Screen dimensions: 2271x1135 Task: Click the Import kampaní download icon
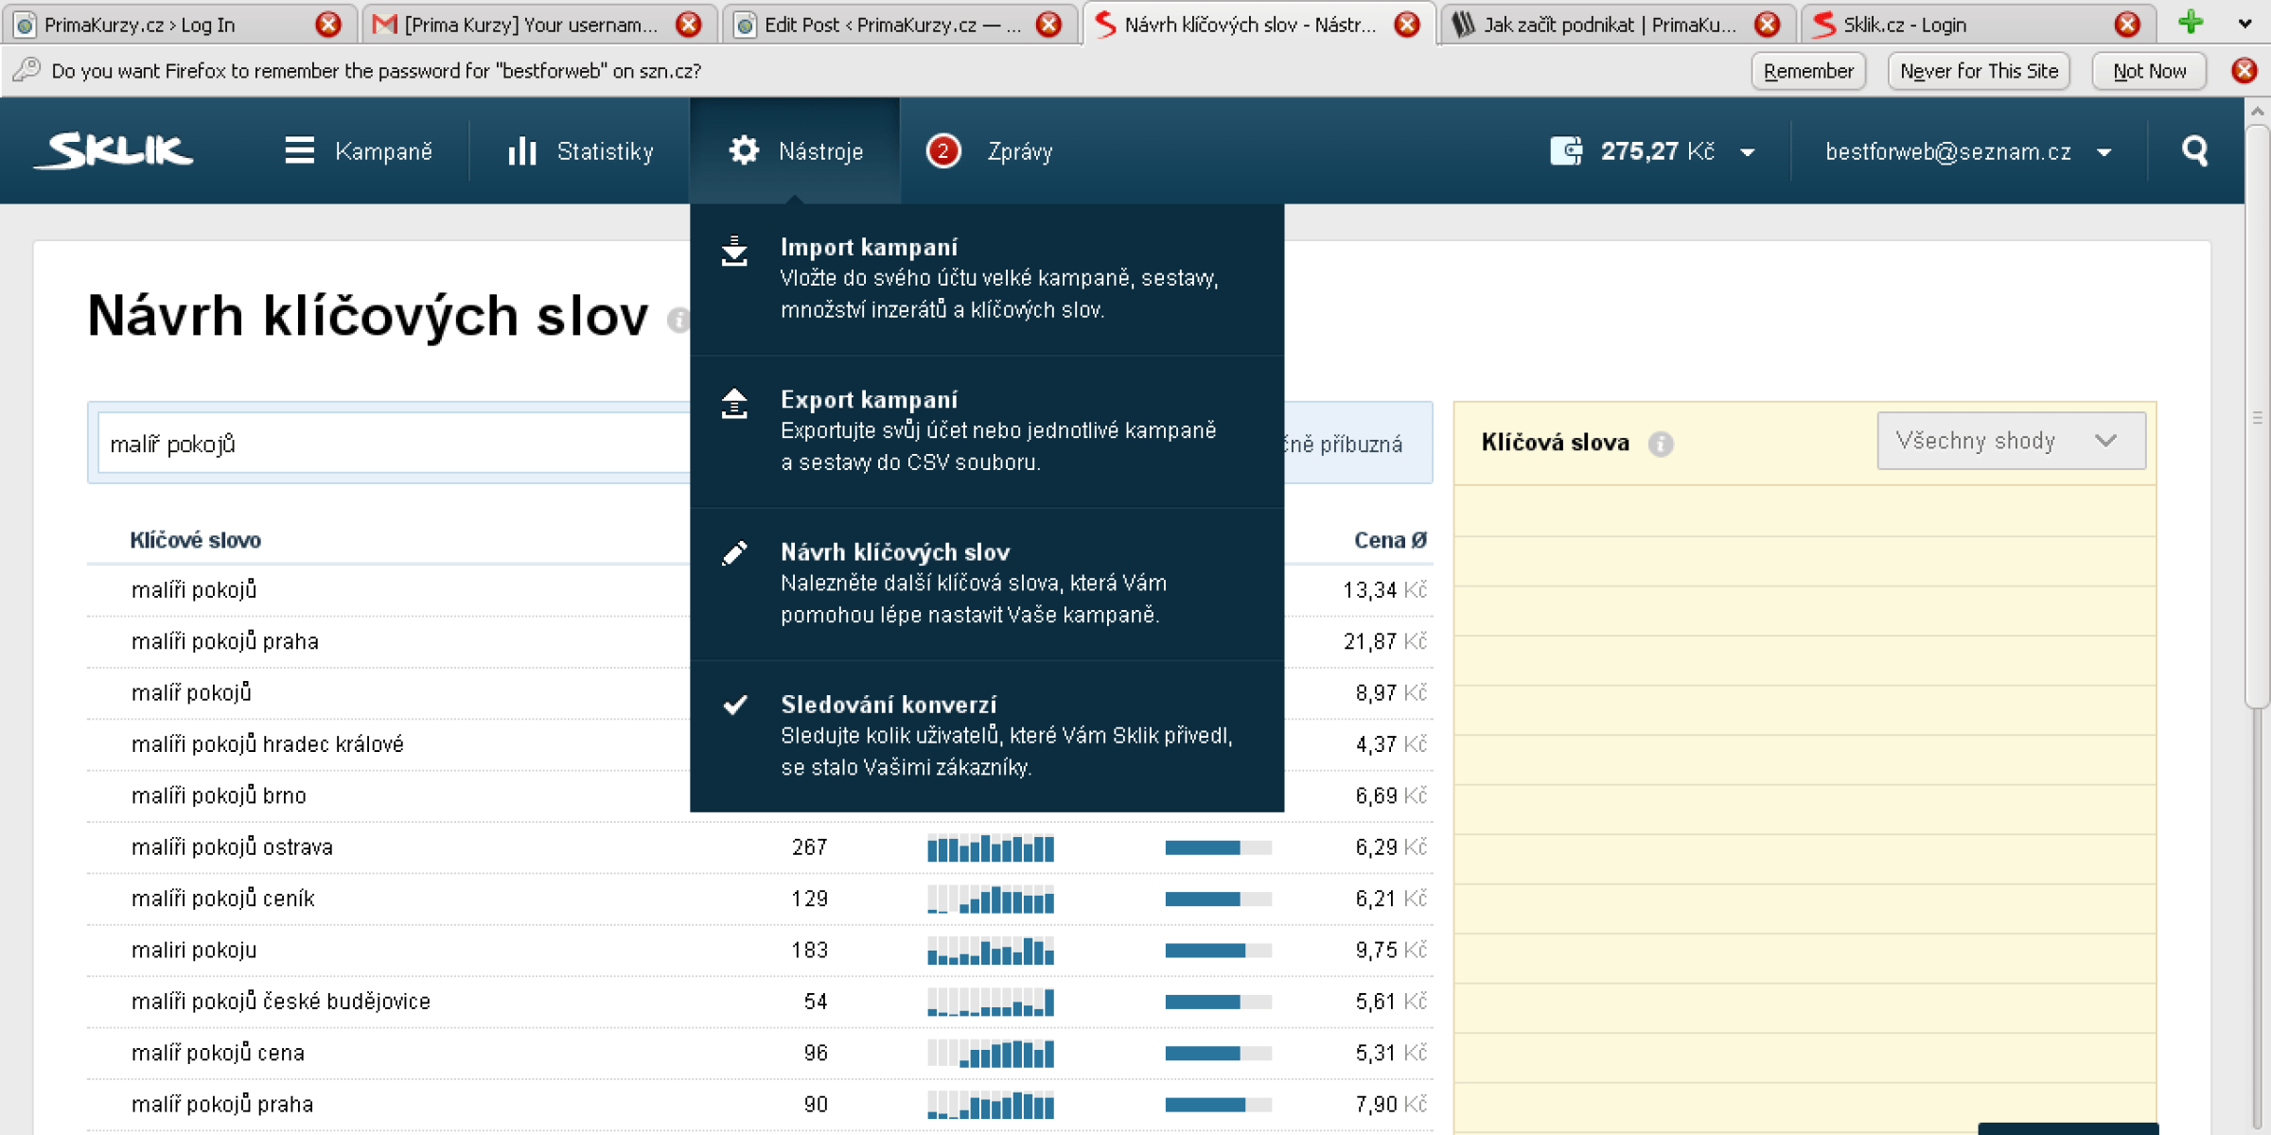(x=734, y=252)
